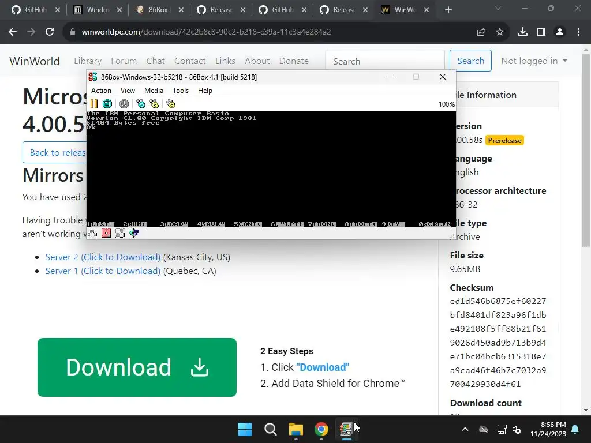The image size is (591, 443).
Task: Toggle Chrome side panel icon
Action: (x=541, y=32)
